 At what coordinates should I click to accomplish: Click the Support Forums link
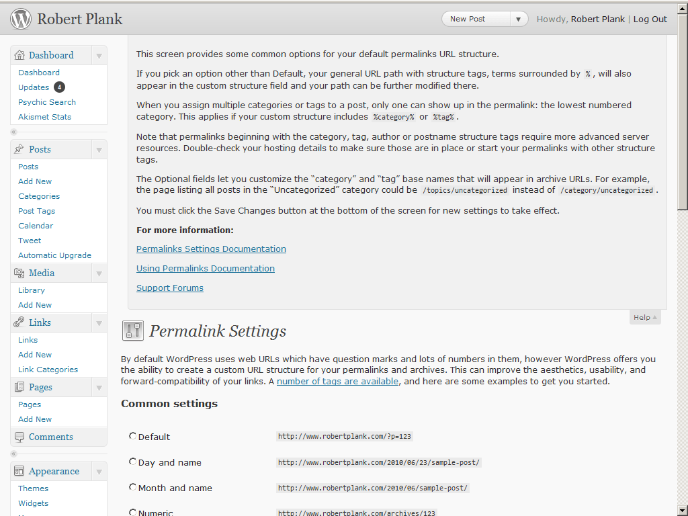coord(170,288)
